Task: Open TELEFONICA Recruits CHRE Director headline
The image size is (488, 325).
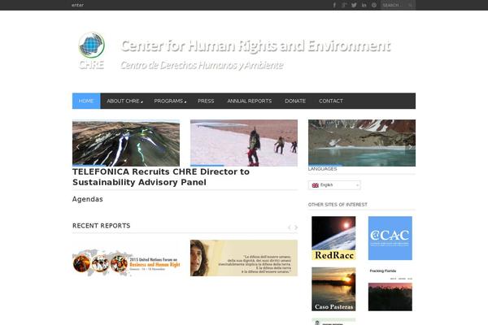Action: 161,177
